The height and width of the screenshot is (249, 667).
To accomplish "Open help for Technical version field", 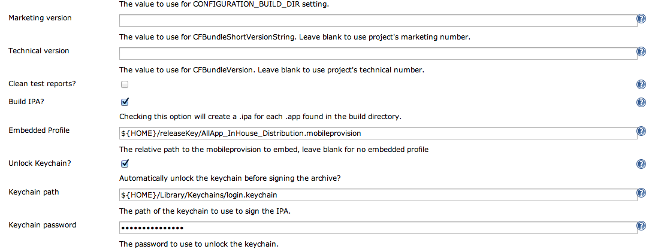I will pyautogui.click(x=641, y=52).
